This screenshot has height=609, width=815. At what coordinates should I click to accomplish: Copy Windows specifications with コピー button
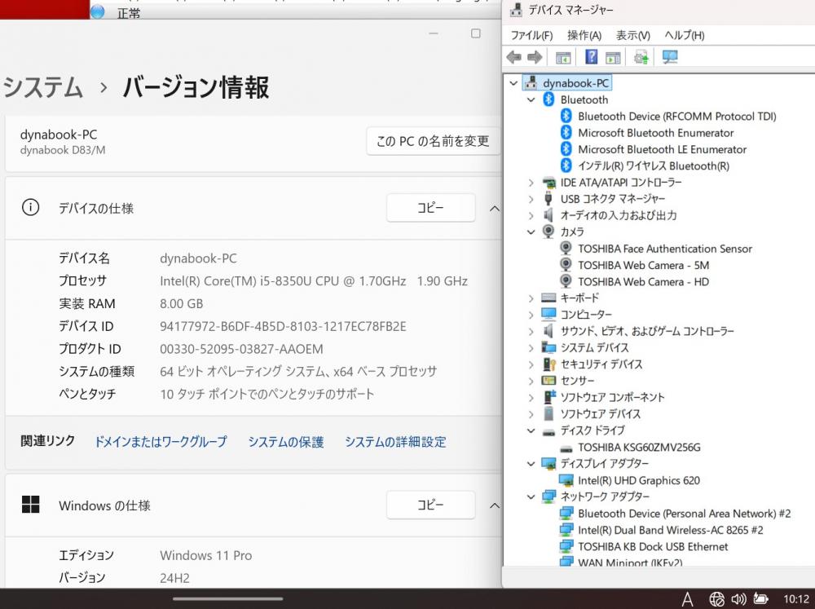pos(431,505)
